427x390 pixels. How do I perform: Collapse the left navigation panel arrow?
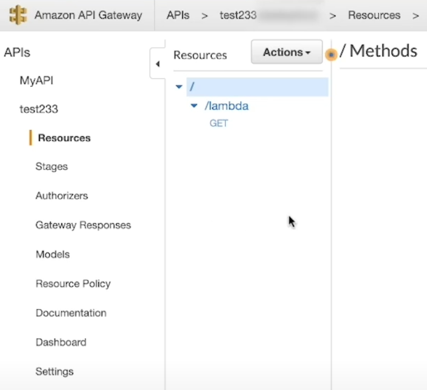(157, 64)
